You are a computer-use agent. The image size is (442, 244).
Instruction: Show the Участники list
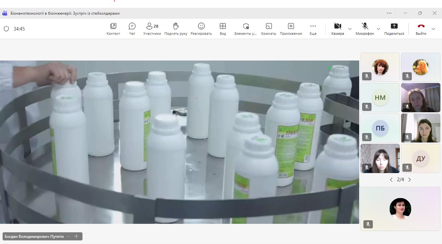click(x=152, y=29)
